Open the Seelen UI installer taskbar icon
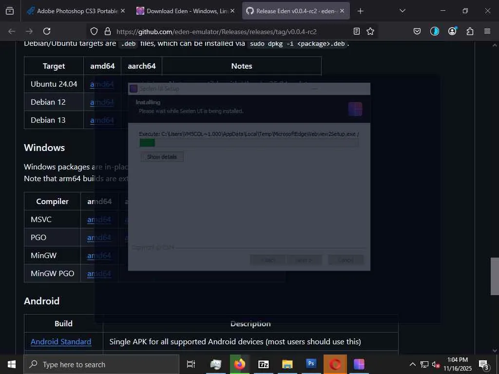This screenshot has height=374, width=499. coord(359,364)
